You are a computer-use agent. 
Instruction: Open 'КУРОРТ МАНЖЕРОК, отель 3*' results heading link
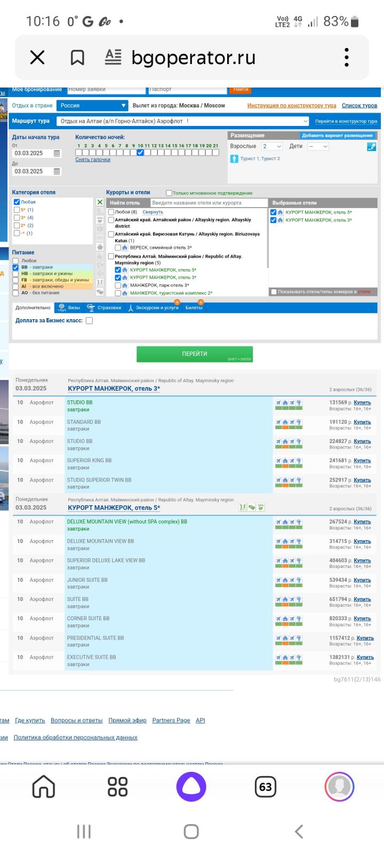pyautogui.click(x=114, y=389)
